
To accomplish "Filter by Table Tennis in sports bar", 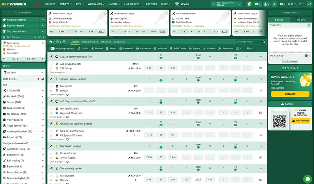I will (178, 48).
